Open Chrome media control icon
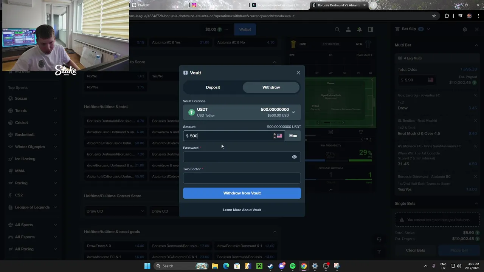Viewport: 484px width, 272px height. point(460,16)
